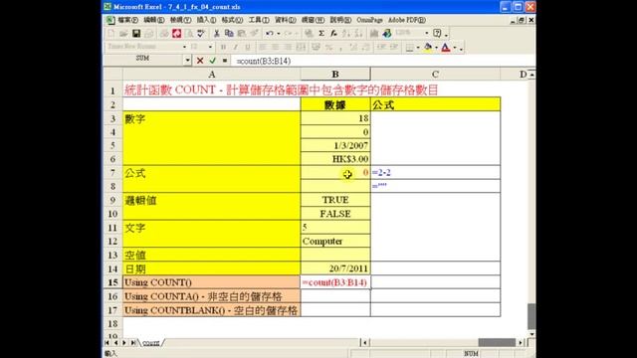Open the Zoom percentage dropdown
Image resolution: width=637 pixels, height=358 pixels.
click(427, 33)
